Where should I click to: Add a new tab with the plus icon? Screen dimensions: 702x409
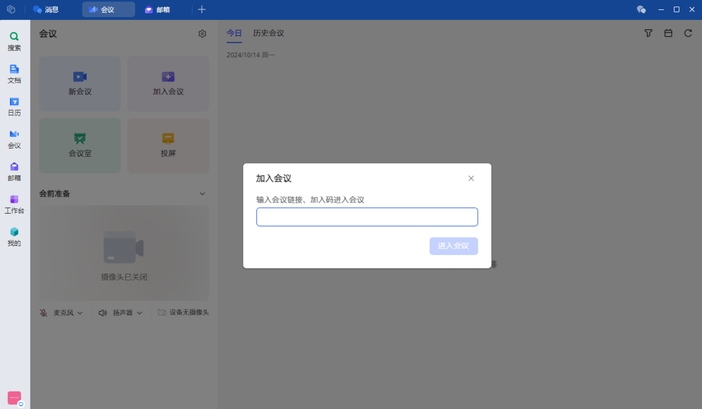point(202,9)
